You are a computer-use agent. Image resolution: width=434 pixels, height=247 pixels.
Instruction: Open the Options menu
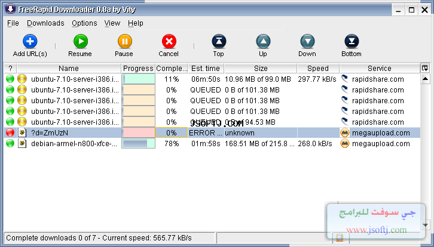point(84,23)
